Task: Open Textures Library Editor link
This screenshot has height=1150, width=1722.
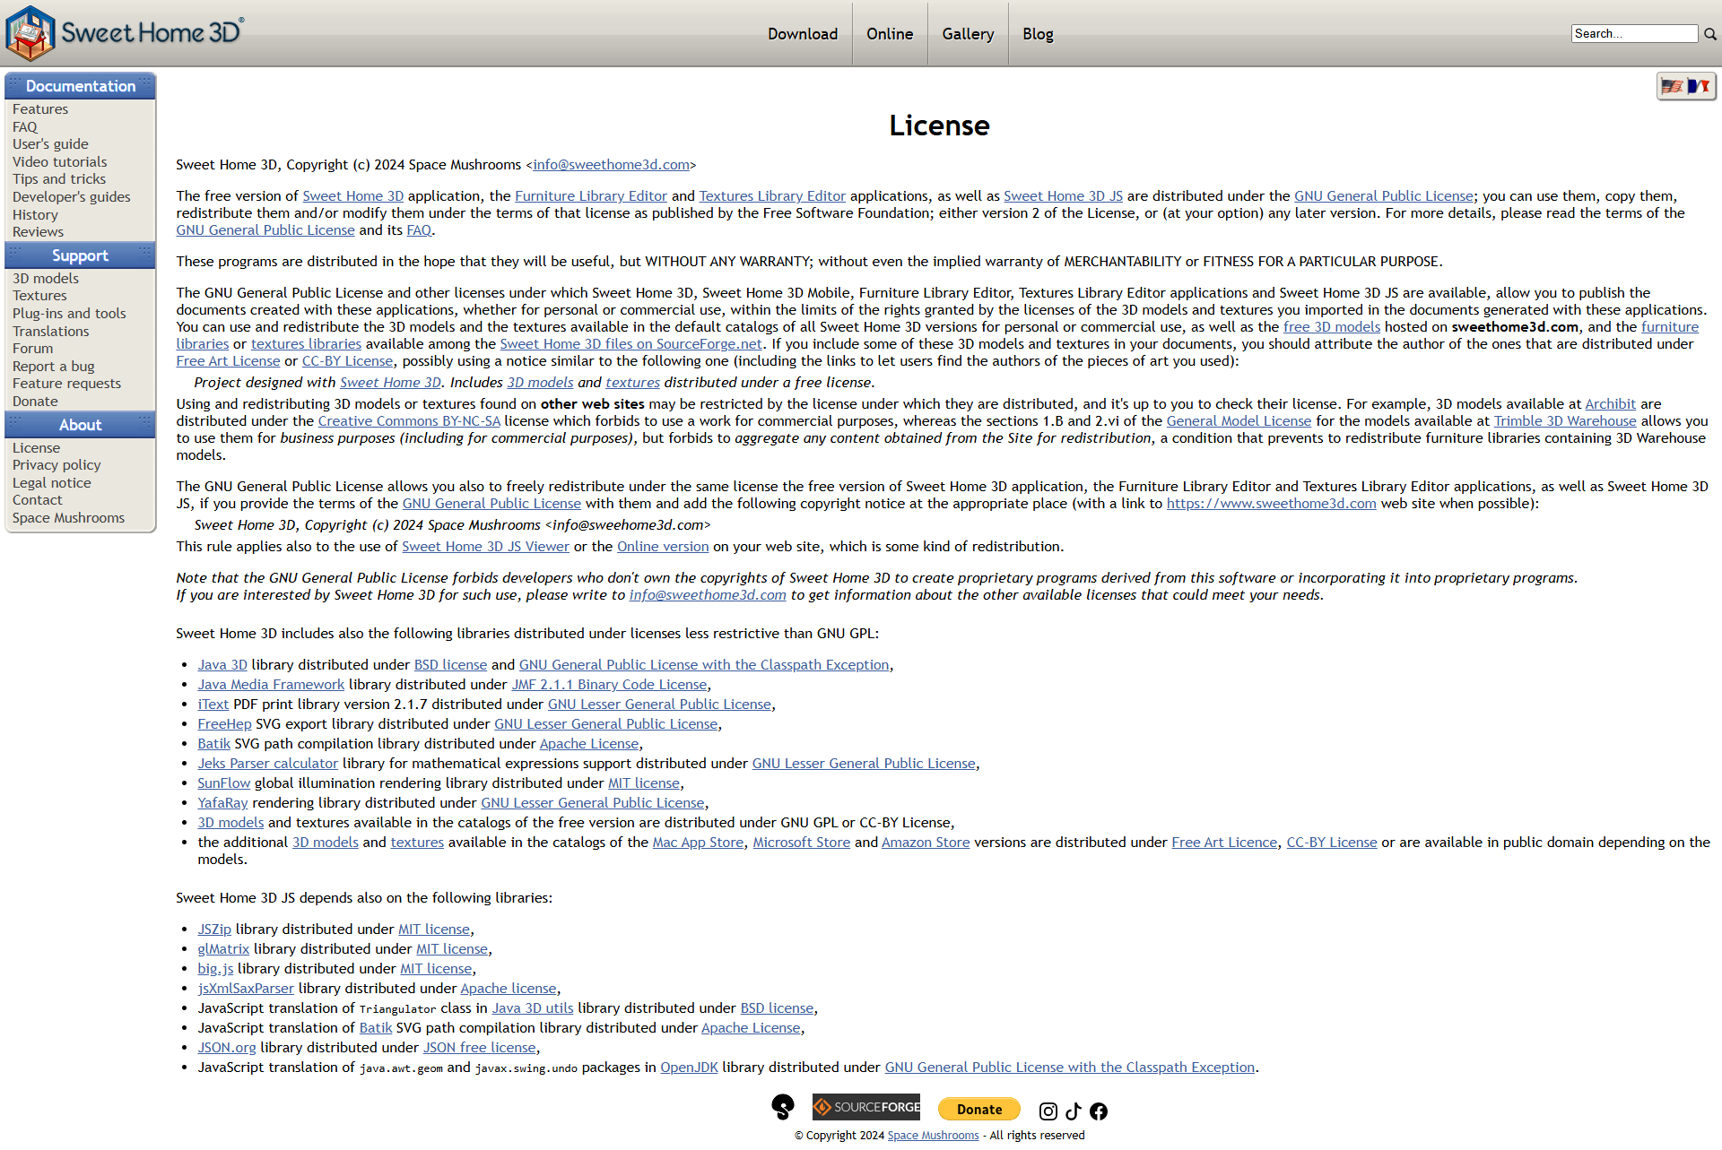Action: tap(772, 196)
